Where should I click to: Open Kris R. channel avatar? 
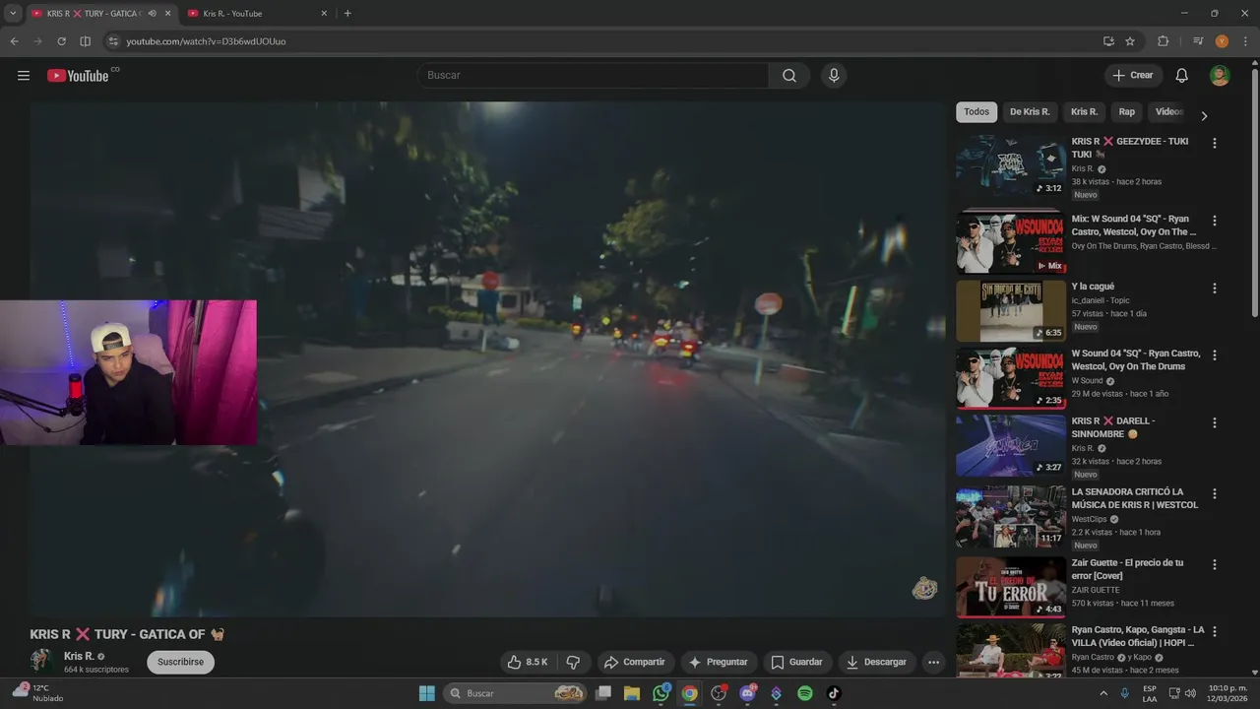coord(41,661)
